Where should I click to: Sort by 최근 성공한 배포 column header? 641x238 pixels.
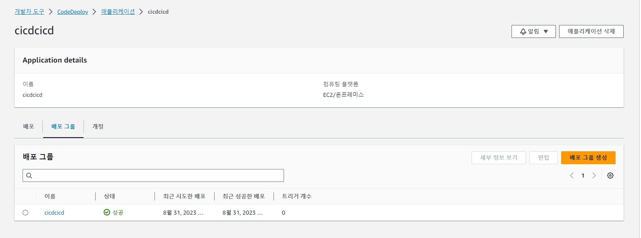pos(244,196)
